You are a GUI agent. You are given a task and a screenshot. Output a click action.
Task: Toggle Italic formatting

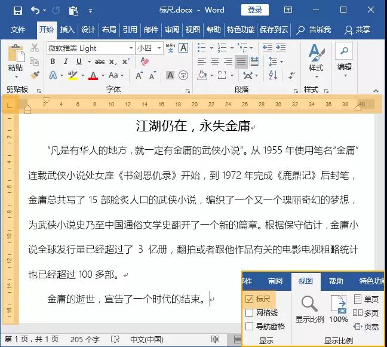pos(66,61)
